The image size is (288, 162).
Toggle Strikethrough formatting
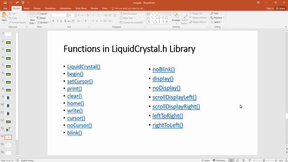pyautogui.click(x=69, y=21)
